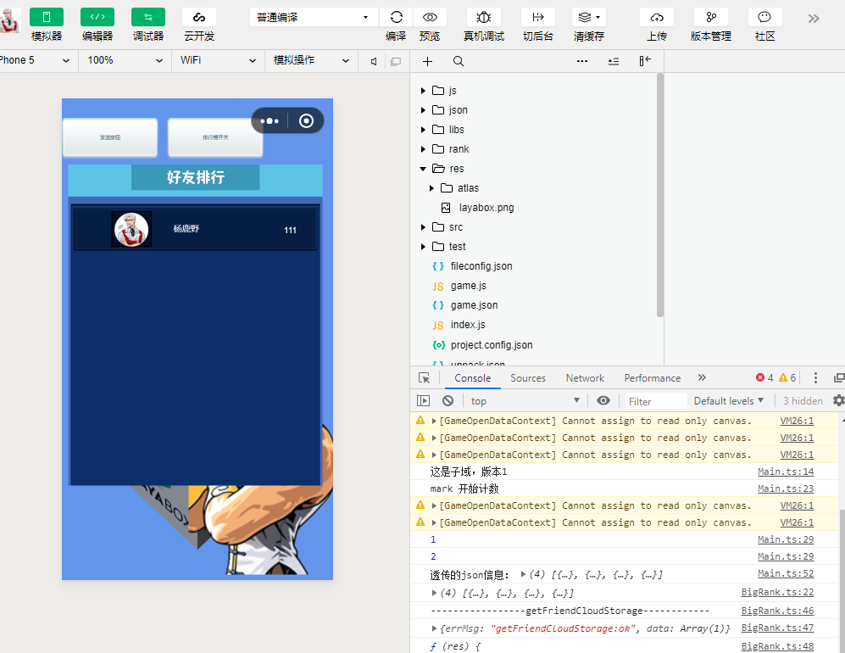Open console settings gear icon

click(838, 400)
